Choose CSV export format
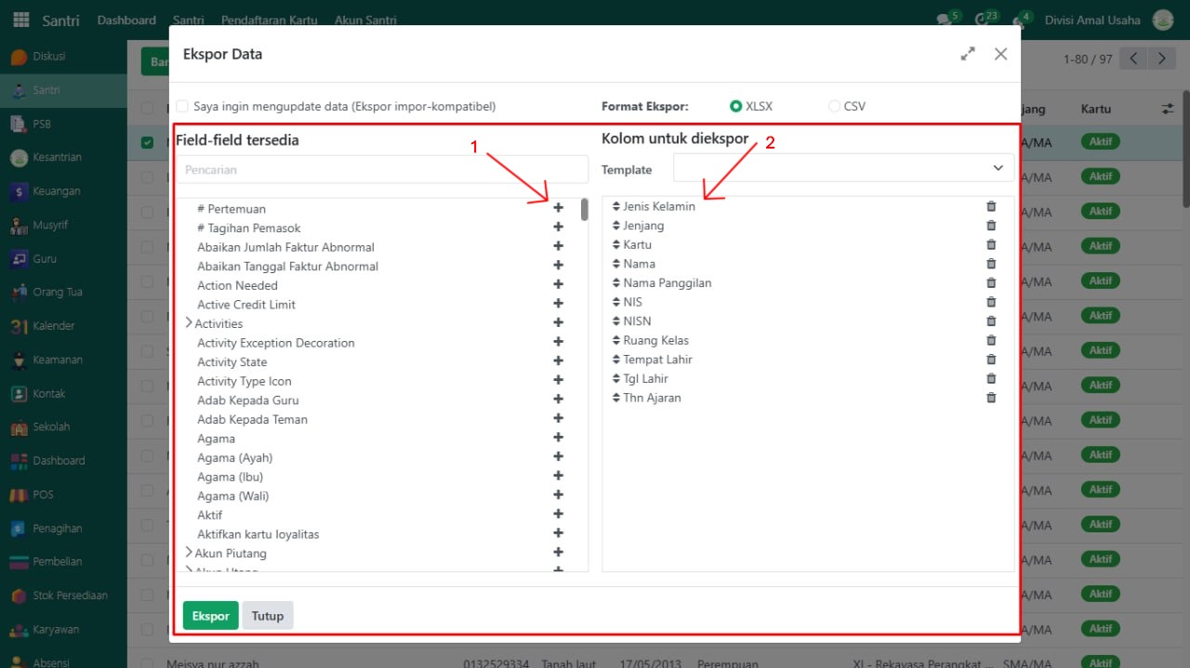 (x=834, y=107)
